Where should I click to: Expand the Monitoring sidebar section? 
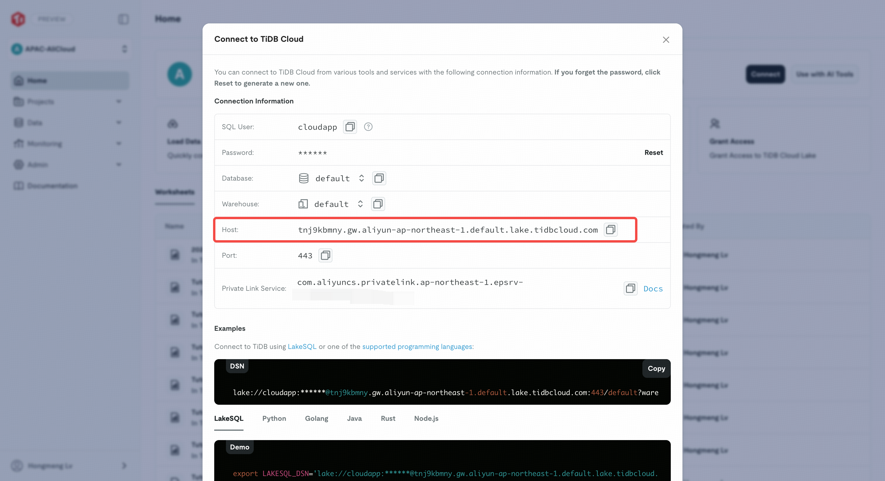coord(70,143)
